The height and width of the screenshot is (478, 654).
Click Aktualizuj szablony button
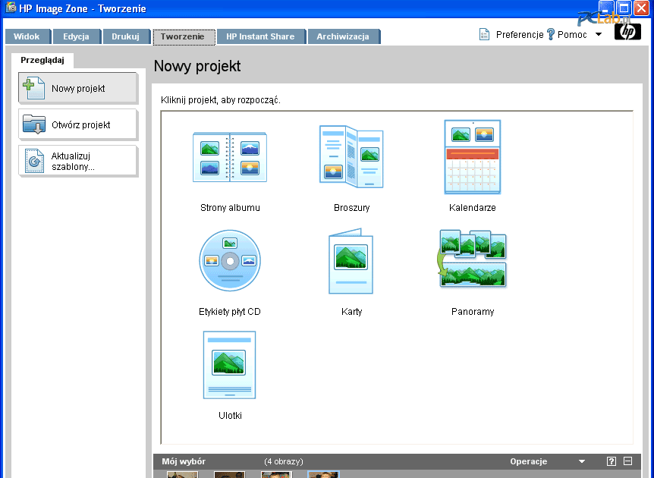tap(78, 161)
